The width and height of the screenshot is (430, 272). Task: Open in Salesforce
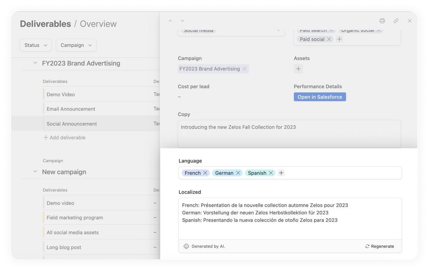tap(320, 97)
